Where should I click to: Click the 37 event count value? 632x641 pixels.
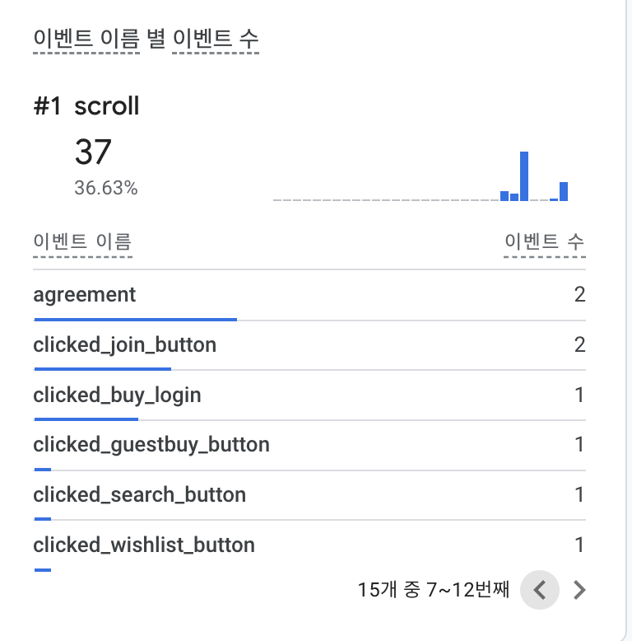(93, 152)
